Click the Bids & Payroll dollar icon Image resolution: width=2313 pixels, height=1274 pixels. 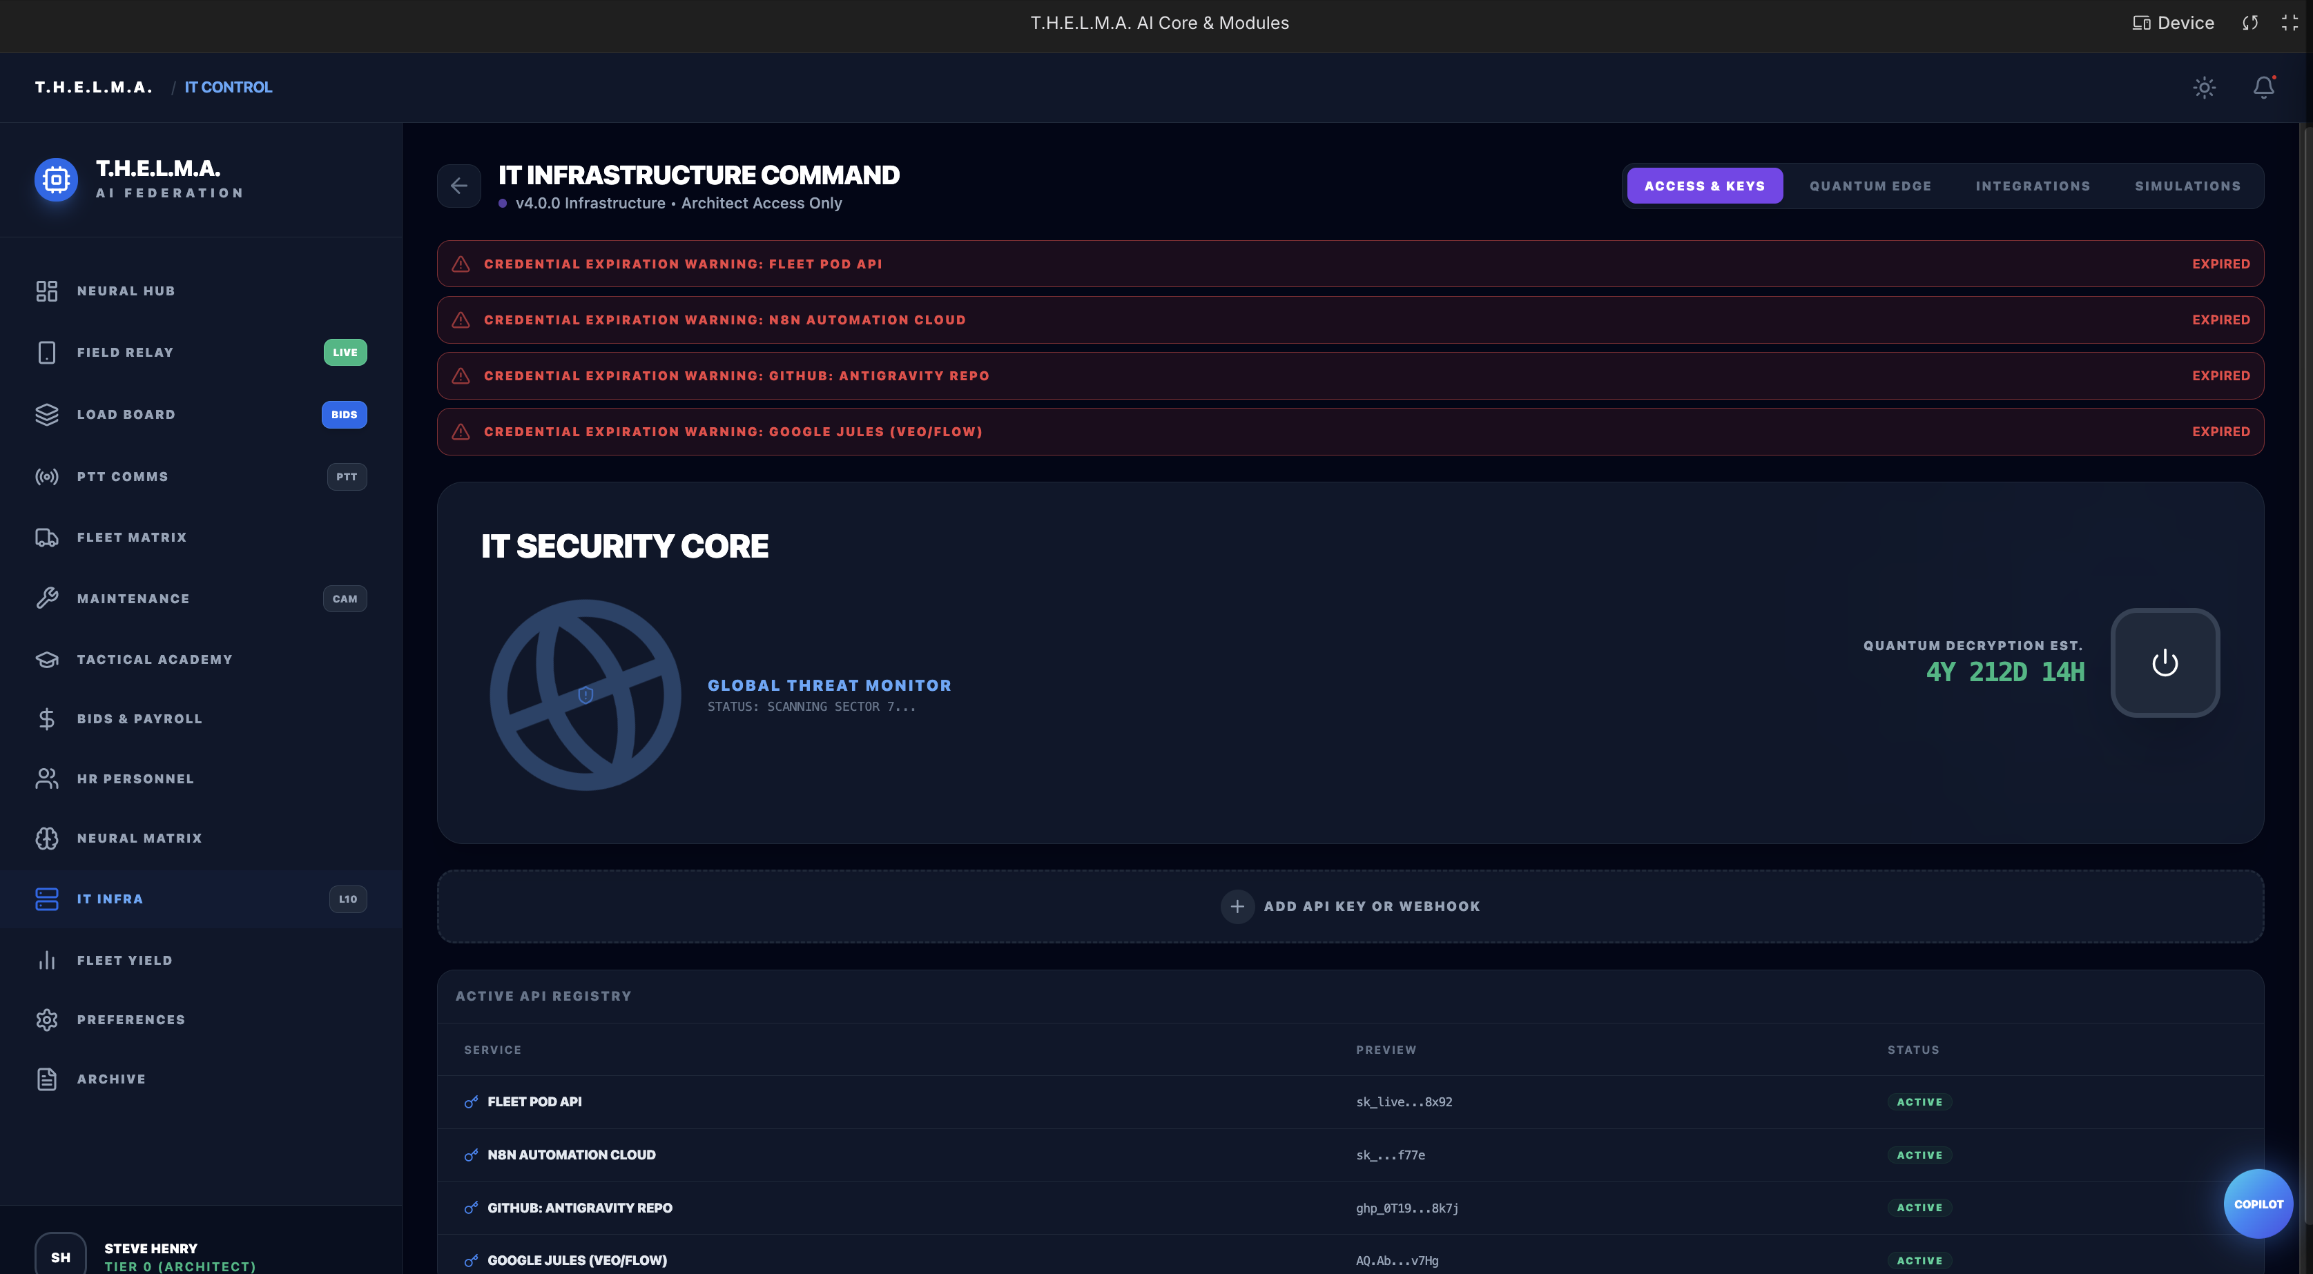(x=47, y=719)
